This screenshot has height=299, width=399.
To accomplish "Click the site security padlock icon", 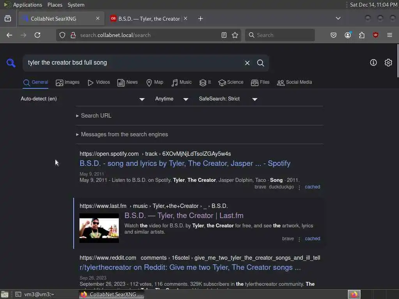I will (73, 35).
